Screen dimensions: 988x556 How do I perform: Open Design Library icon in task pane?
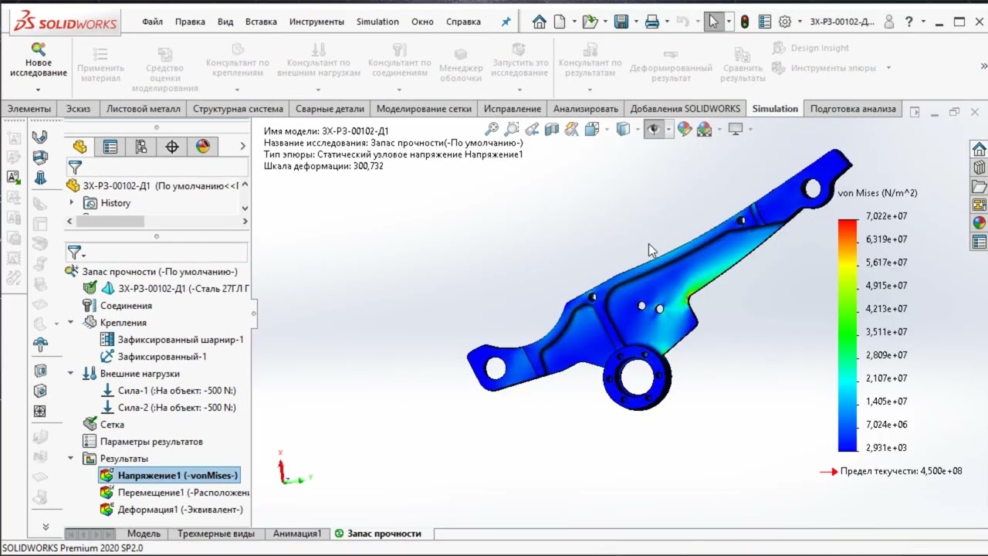click(x=979, y=168)
